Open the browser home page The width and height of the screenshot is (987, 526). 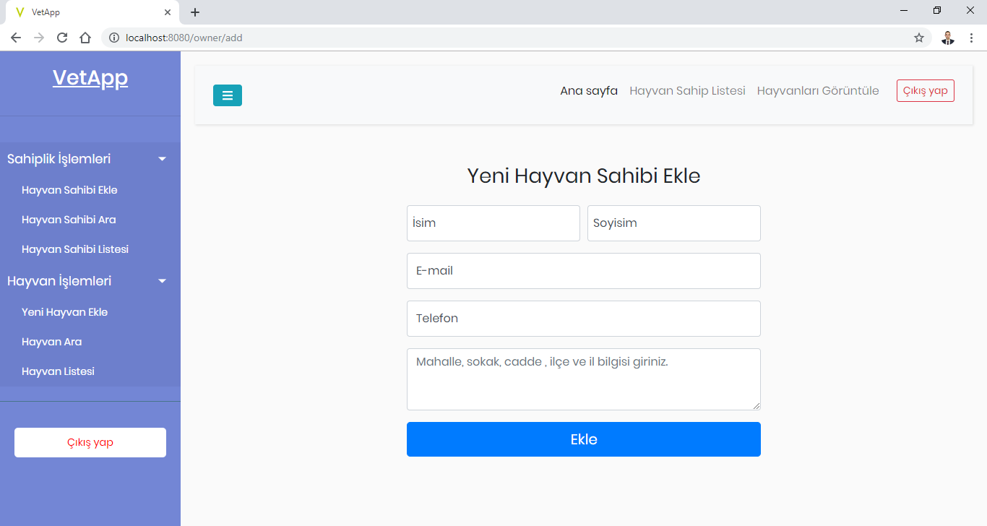[85, 38]
